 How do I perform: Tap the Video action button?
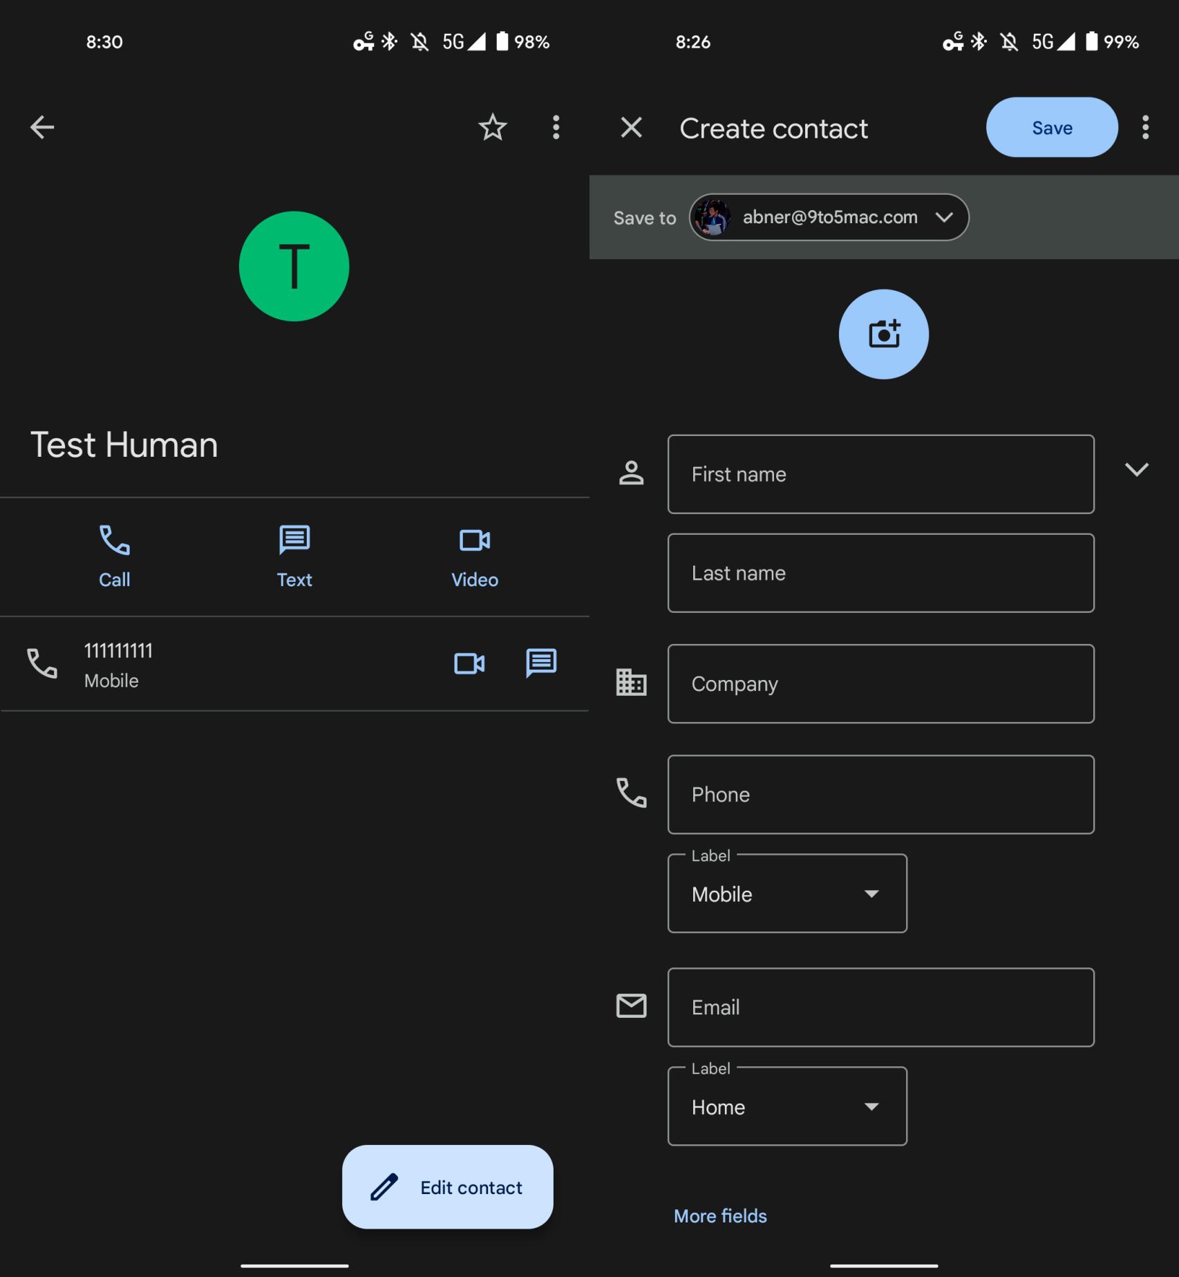tap(475, 556)
